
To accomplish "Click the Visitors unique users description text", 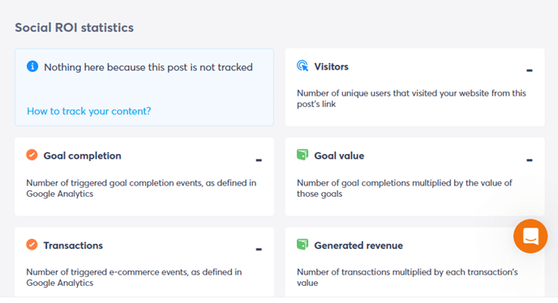I will point(411,99).
